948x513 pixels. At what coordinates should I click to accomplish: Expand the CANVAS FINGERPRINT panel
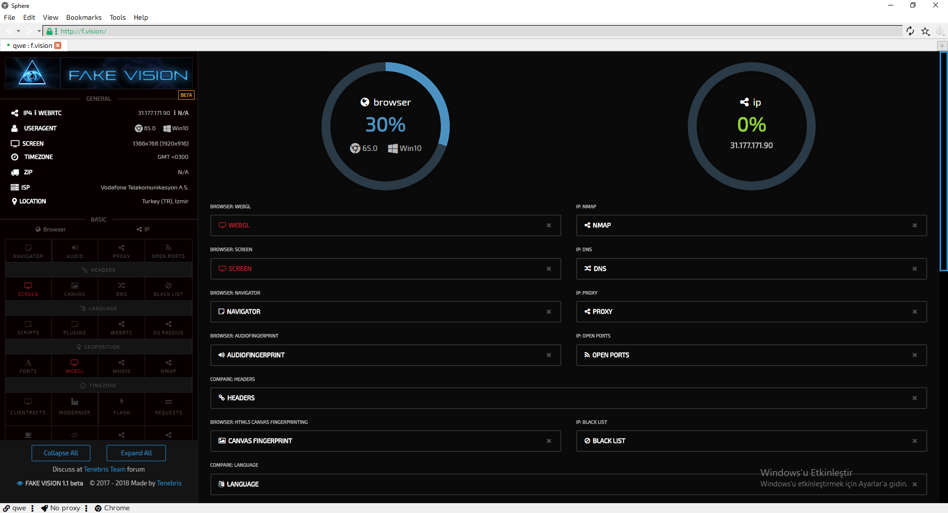click(x=386, y=441)
